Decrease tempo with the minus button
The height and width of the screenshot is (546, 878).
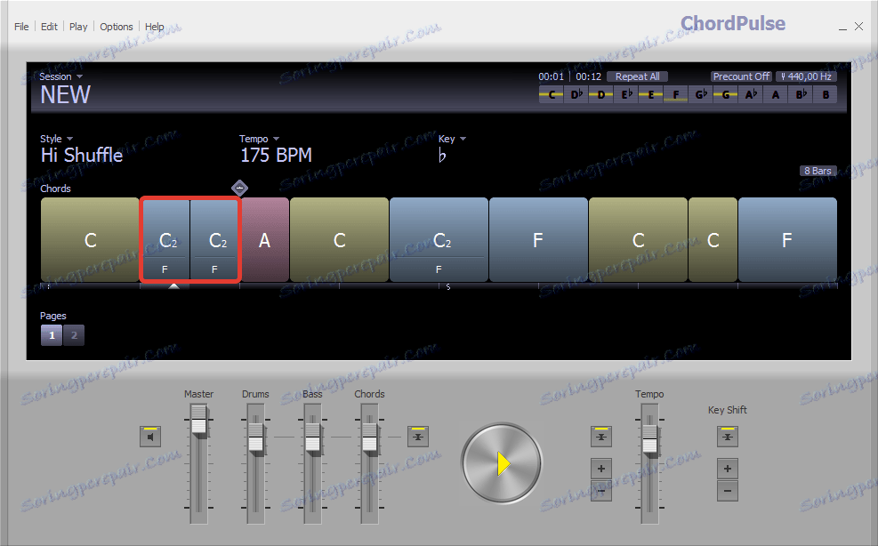click(600, 491)
